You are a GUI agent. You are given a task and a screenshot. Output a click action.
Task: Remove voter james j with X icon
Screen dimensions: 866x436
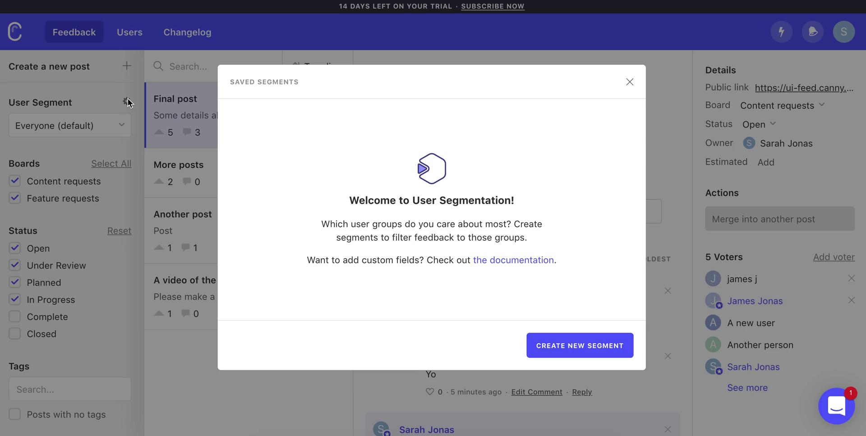(851, 279)
